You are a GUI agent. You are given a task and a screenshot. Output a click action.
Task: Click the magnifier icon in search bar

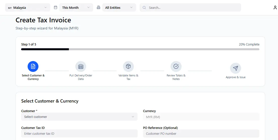[x=144, y=8]
